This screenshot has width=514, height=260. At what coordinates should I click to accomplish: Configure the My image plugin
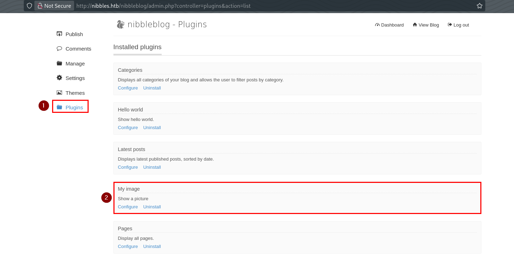pyautogui.click(x=128, y=207)
